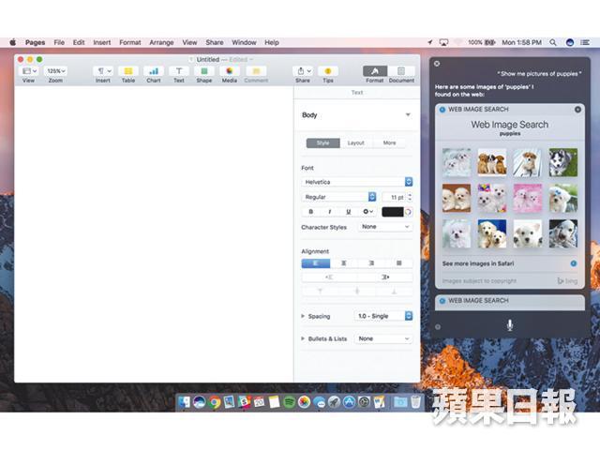
Task: Click the black text color swatch
Action: point(393,212)
